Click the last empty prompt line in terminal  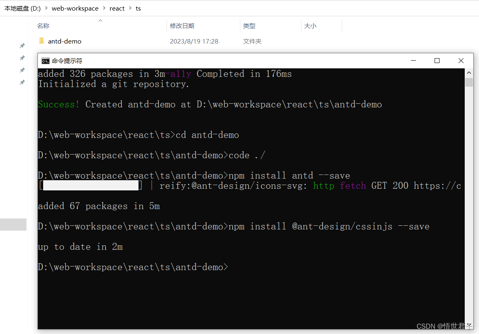[x=133, y=267]
